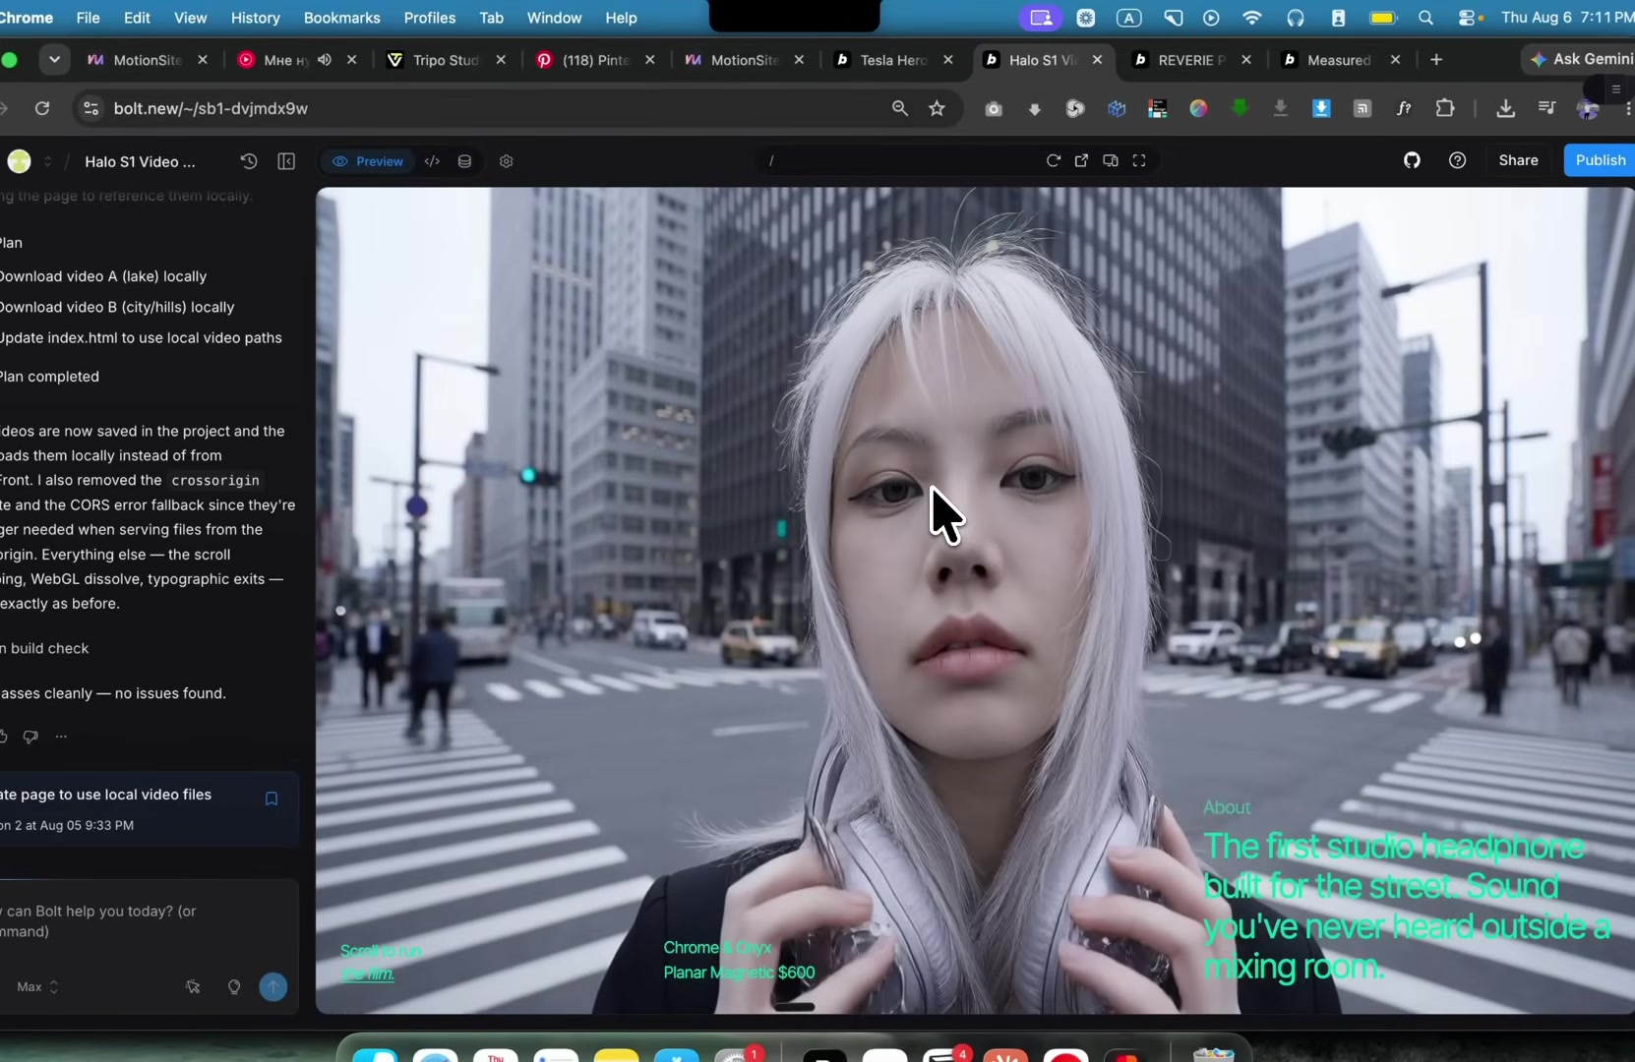This screenshot has height=1062, width=1635.
Task: Click the Publish button
Action: pyautogui.click(x=1600, y=160)
